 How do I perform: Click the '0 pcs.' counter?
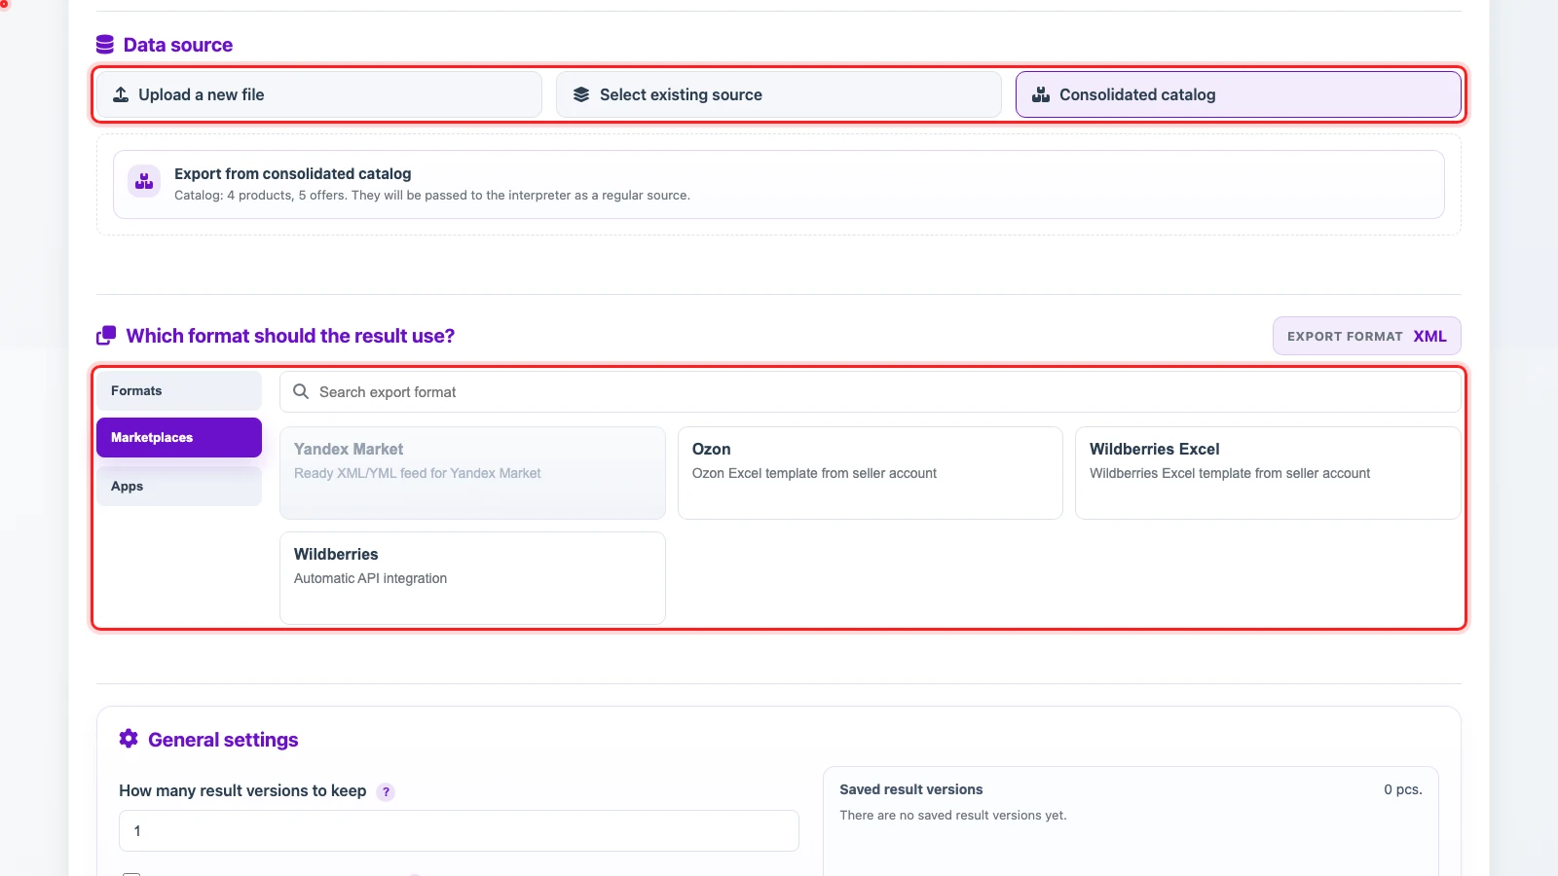click(1403, 789)
